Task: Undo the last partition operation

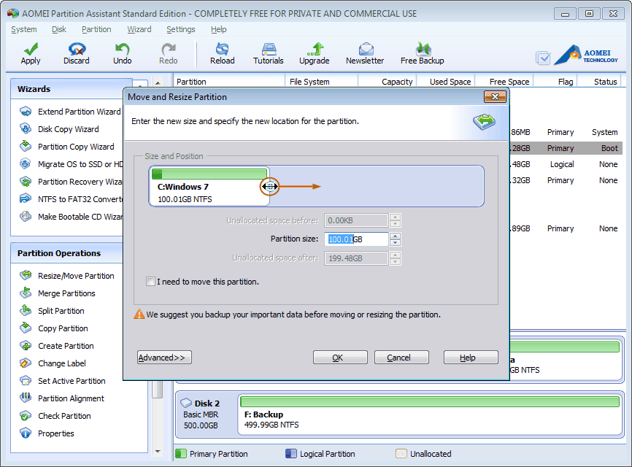Action: point(122,53)
